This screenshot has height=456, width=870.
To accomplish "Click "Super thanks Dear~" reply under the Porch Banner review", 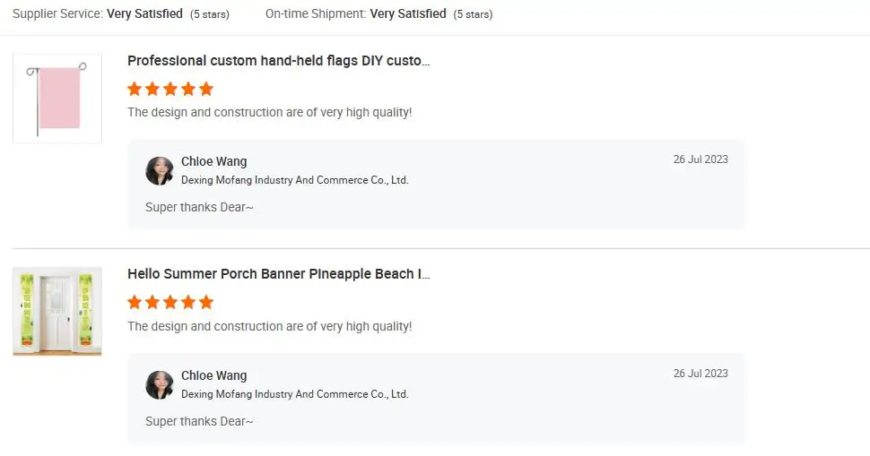I will (199, 421).
